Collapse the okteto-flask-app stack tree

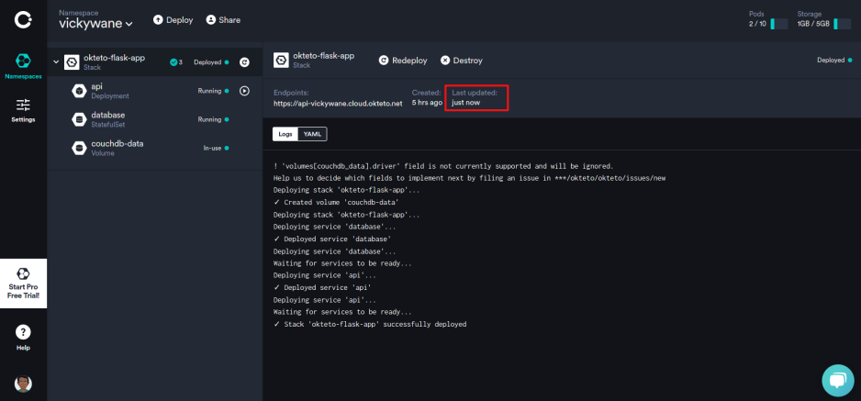coord(55,62)
